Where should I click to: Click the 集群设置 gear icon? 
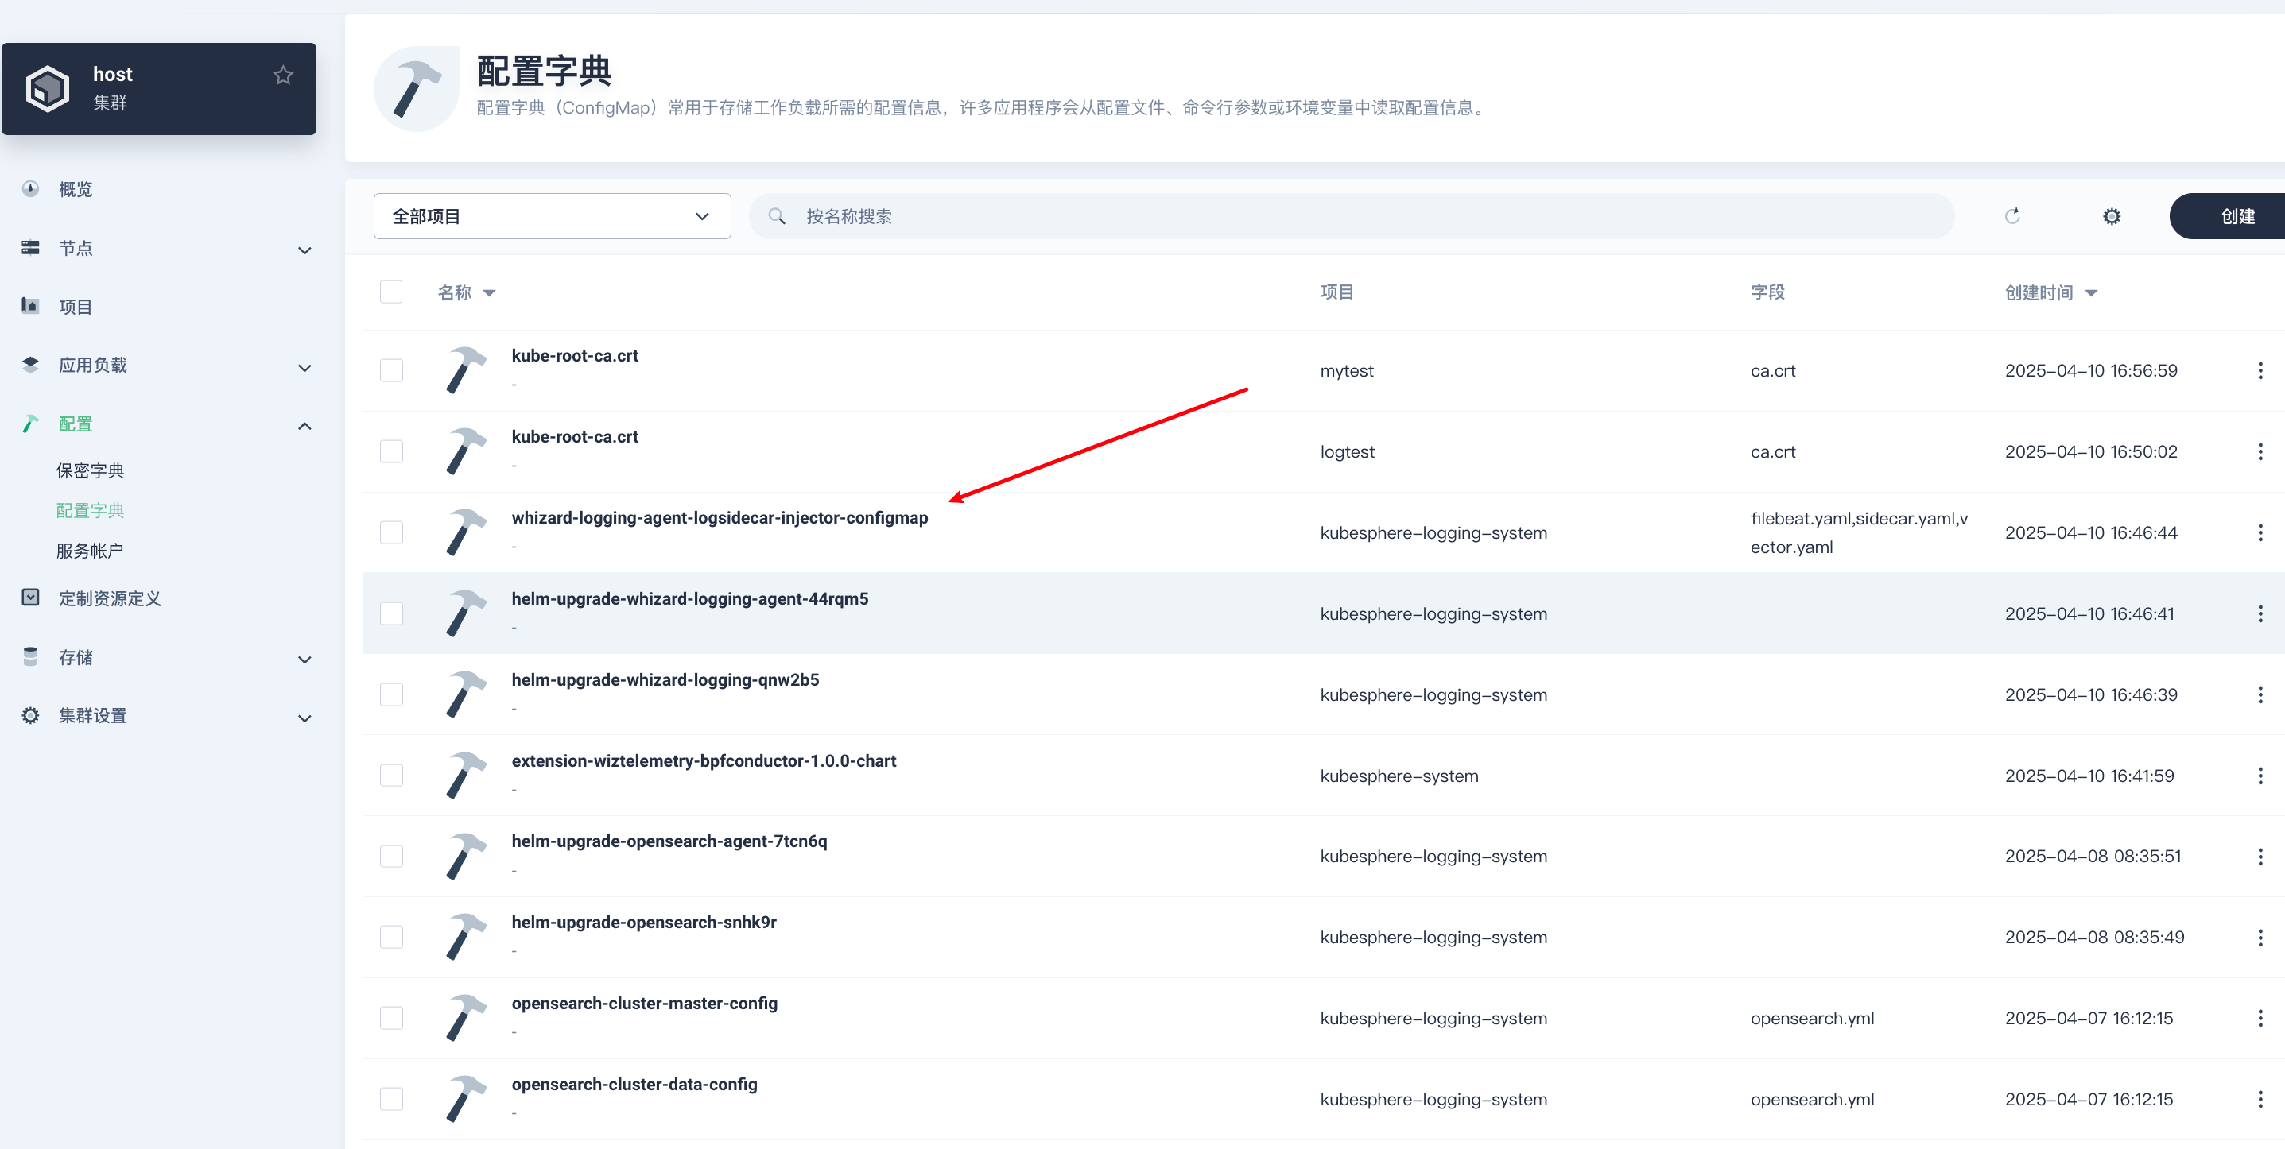pyautogui.click(x=30, y=715)
